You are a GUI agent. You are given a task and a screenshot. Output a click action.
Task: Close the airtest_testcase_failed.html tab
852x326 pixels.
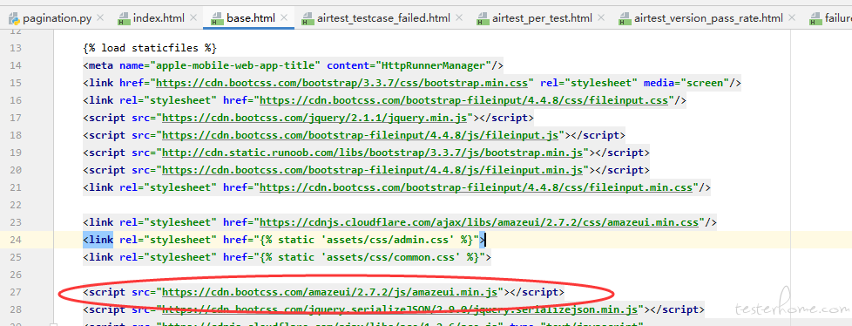coord(458,18)
